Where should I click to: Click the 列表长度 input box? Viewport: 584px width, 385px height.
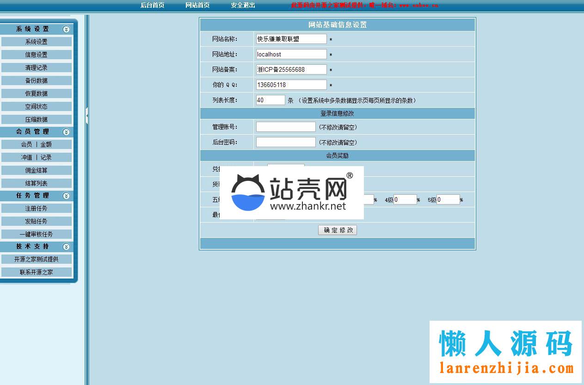pos(270,100)
